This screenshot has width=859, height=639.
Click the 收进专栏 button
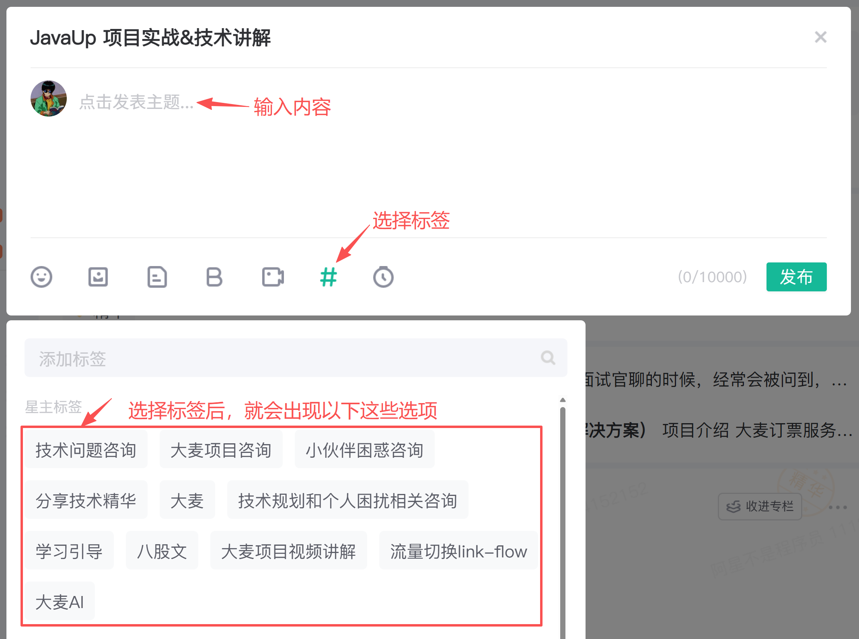pyautogui.click(x=760, y=506)
